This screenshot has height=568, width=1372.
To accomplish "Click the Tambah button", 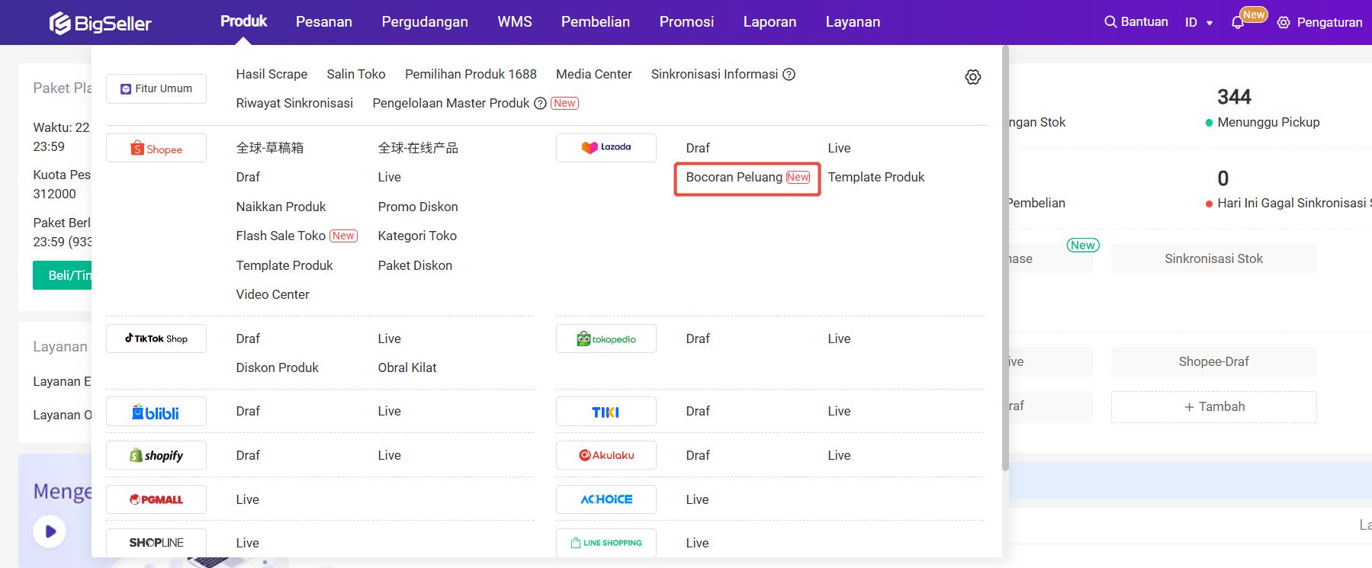I will click(1213, 407).
